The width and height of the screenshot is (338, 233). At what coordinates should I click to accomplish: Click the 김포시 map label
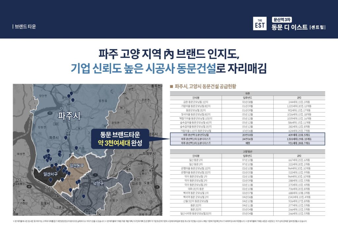coord(45,203)
